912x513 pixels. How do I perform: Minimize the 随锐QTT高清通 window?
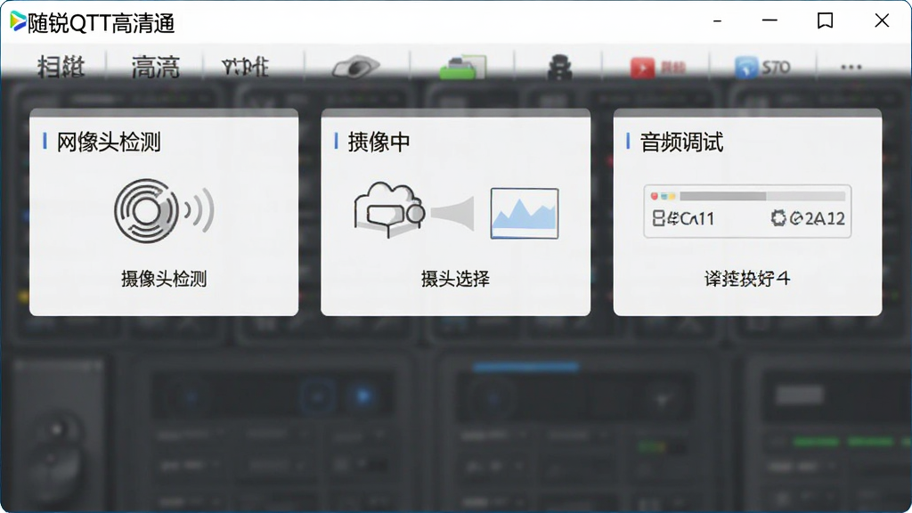(769, 21)
